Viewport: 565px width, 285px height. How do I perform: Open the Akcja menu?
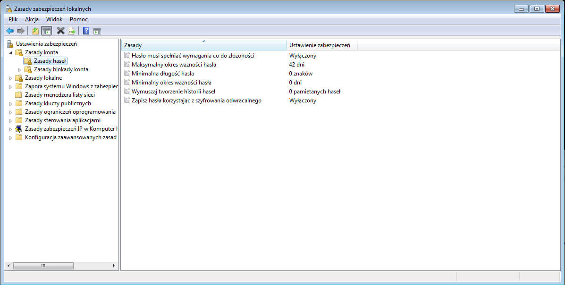[32, 19]
